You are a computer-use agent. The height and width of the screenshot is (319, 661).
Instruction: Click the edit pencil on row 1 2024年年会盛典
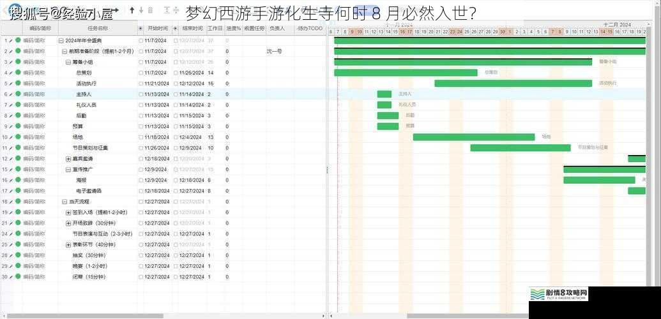click(11, 41)
